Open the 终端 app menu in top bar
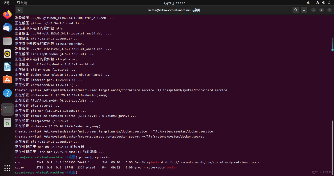Screen dimensions: 334x176 tap(22, 3)
